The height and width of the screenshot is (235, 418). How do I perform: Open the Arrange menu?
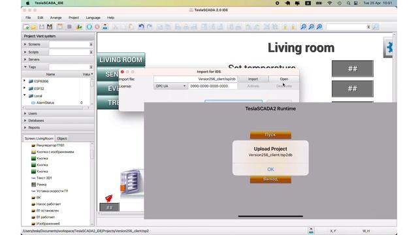[56, 18]
